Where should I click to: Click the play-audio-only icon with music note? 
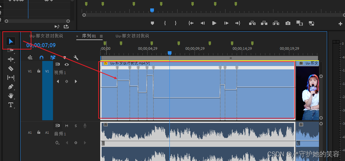coord(57,26)
